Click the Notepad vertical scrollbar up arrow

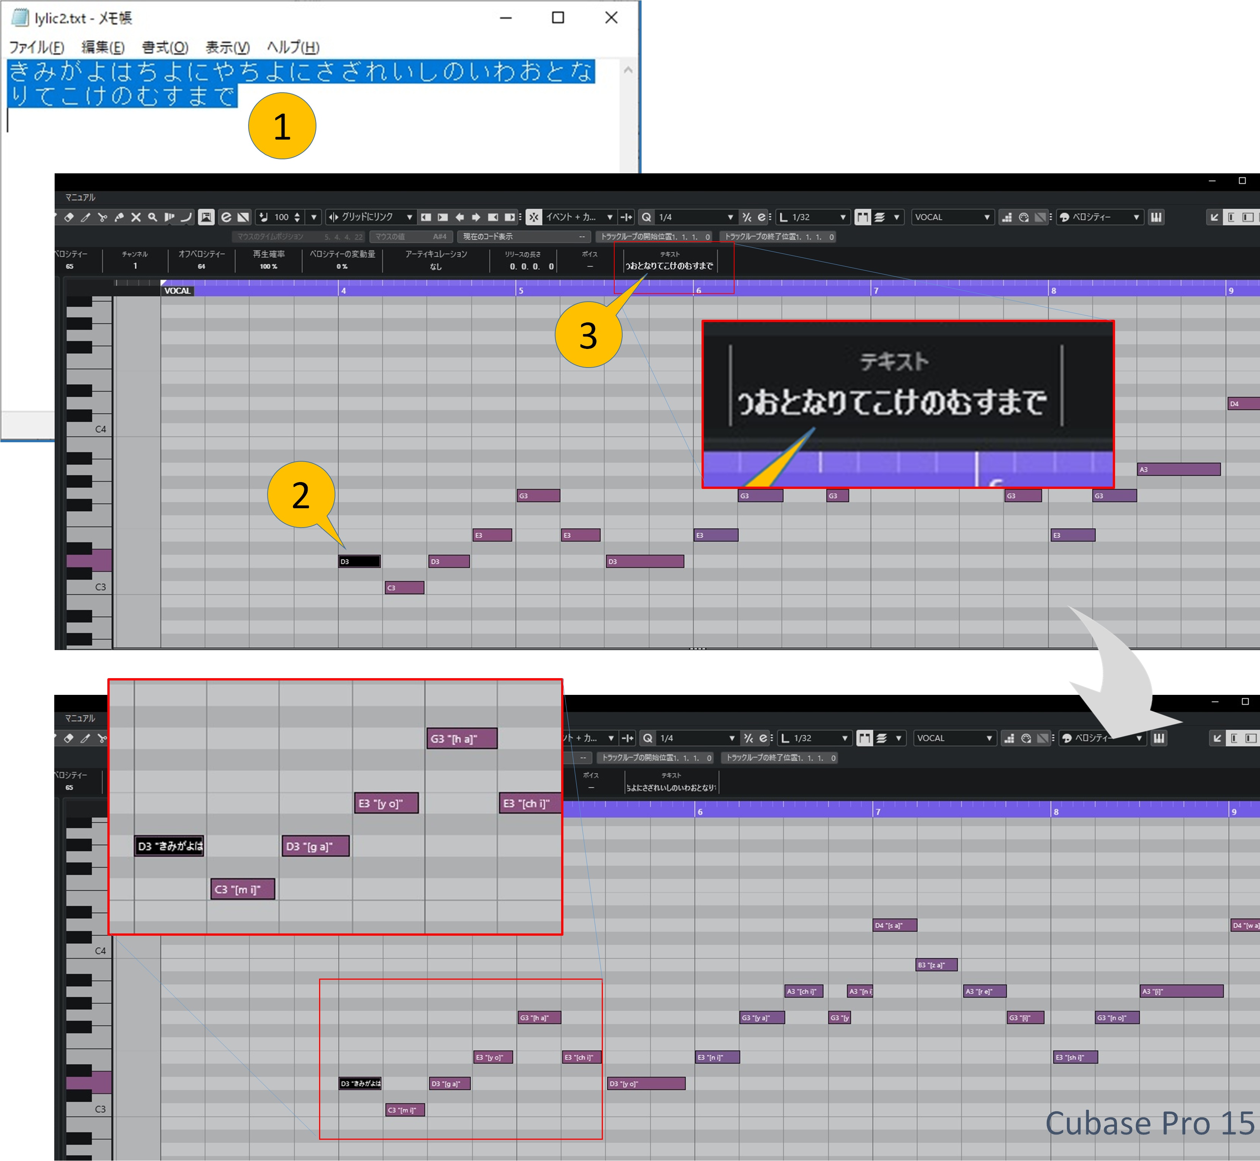pyautogui.click(x=627, y=71)
